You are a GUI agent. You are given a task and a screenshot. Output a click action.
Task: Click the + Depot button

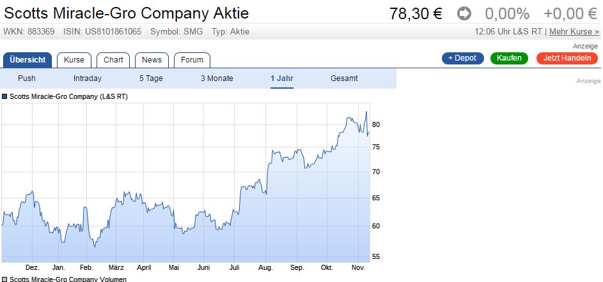[x=462, y=58]
